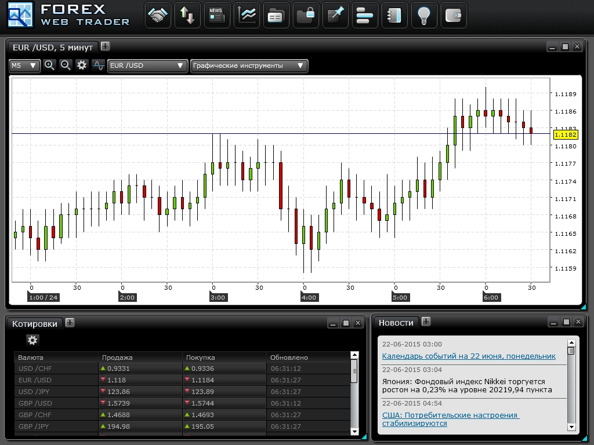Screen dimensions: 594x445
Task: Open the lightbulb ideas icon
Action: click(x=423, y=16)
